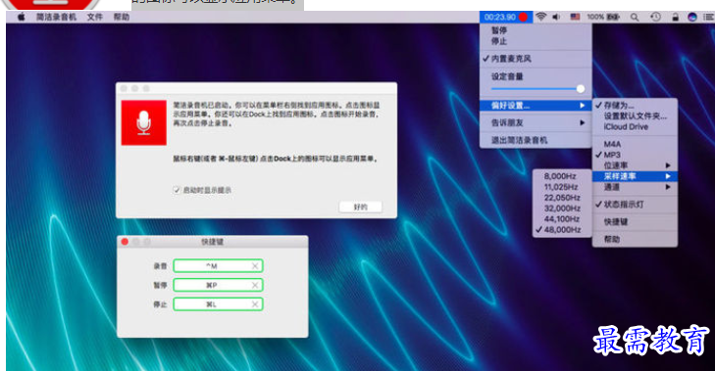Click the 停止 shortcut field ⌘L
Image resolution: width=715 pixels, height=371 pixels.
tap(218, 304)
